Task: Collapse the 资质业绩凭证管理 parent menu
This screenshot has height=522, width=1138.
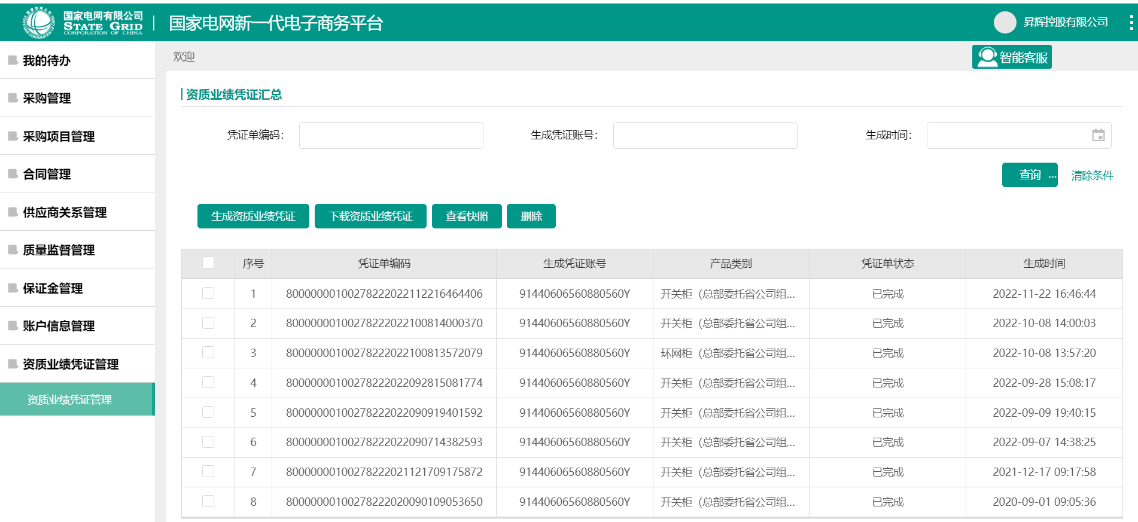Action: pos(71,364)
